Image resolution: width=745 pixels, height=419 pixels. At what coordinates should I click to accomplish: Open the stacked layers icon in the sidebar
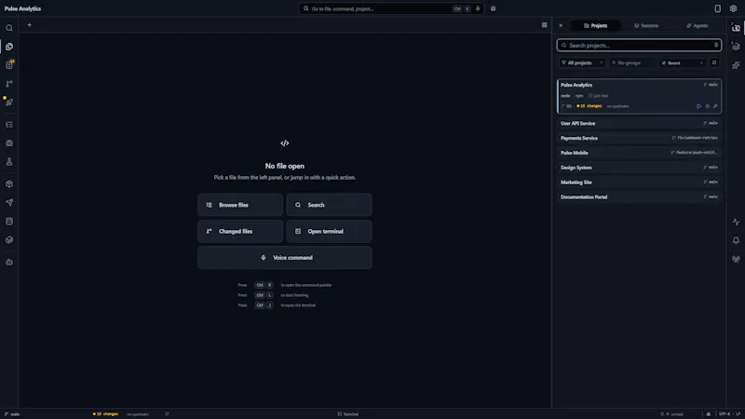tap(9, 240)
